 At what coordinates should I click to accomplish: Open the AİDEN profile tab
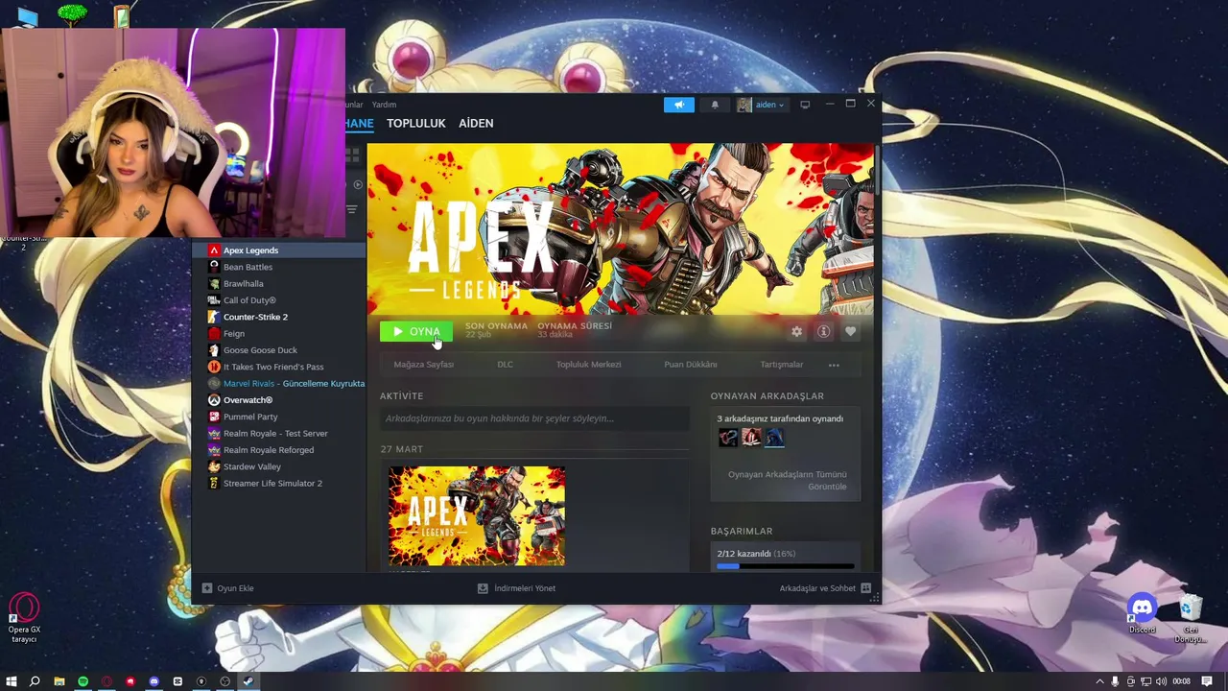tap(476, 124)
